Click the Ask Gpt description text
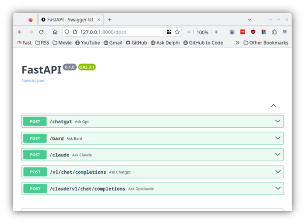This screenshot has width=305, height=224. (x=82, y=122)
